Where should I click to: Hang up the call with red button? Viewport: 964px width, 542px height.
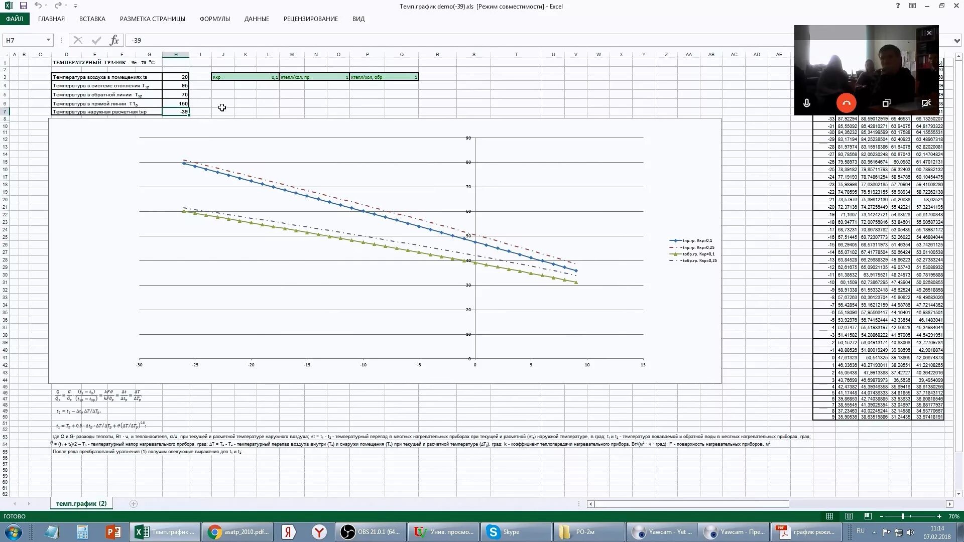tap(847, 103)
